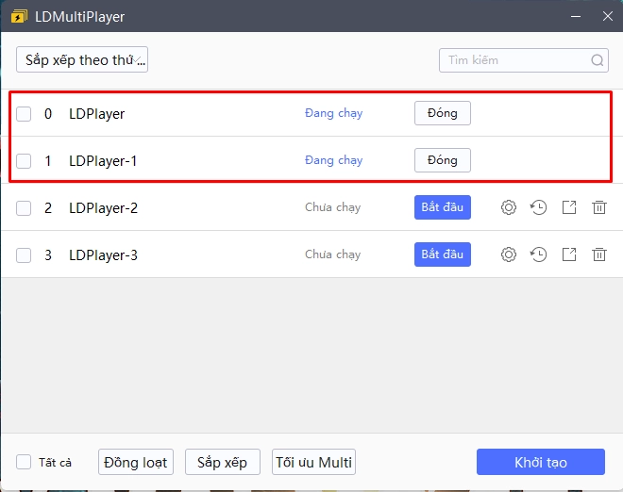Select the LDPlayer-2 checkbox
The image size is (623, 492).
coord(24,208)
